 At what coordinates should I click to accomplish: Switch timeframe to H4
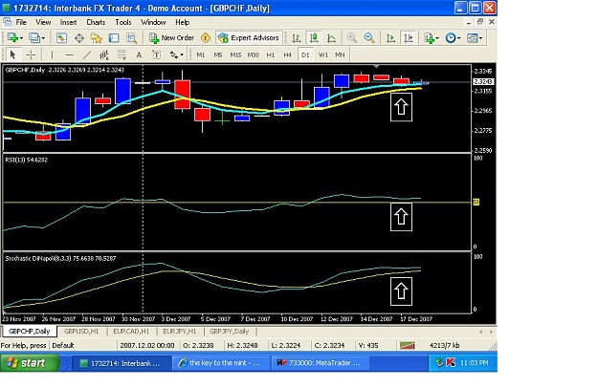[x=288, y=54]
